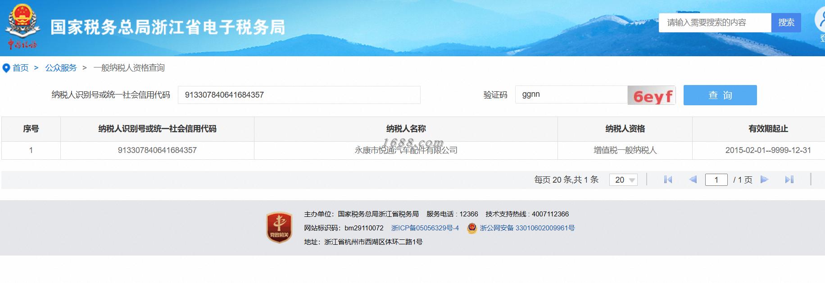The width and height of the screenshot is (825, 283).
Task: Click 每页 20 条,共 1 条 text
Action: tap(567, 180)
